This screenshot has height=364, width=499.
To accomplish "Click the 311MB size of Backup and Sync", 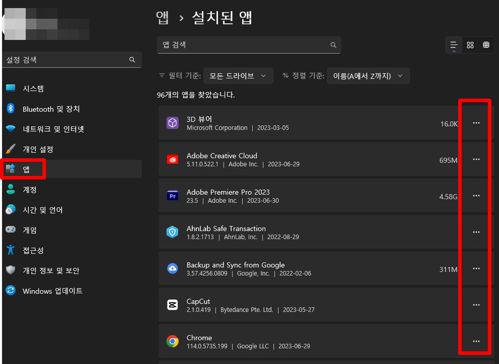I will click(449, 269).
